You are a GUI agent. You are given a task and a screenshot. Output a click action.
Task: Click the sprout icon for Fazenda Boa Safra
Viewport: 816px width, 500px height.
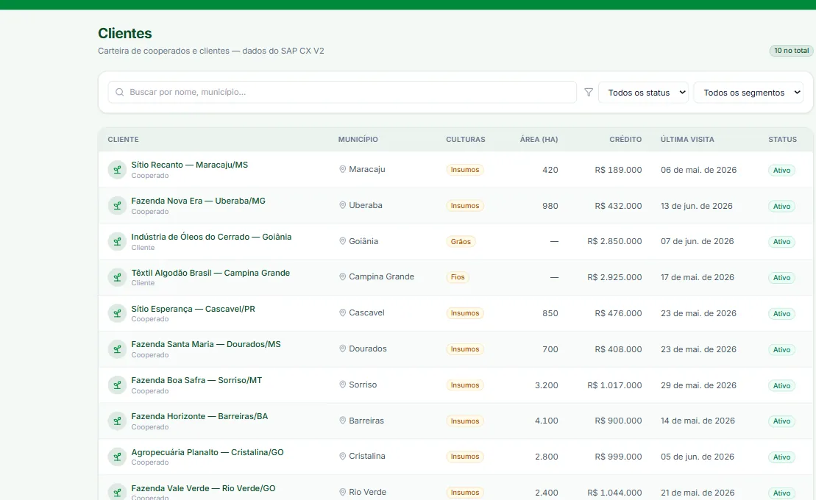click(117, 385)
